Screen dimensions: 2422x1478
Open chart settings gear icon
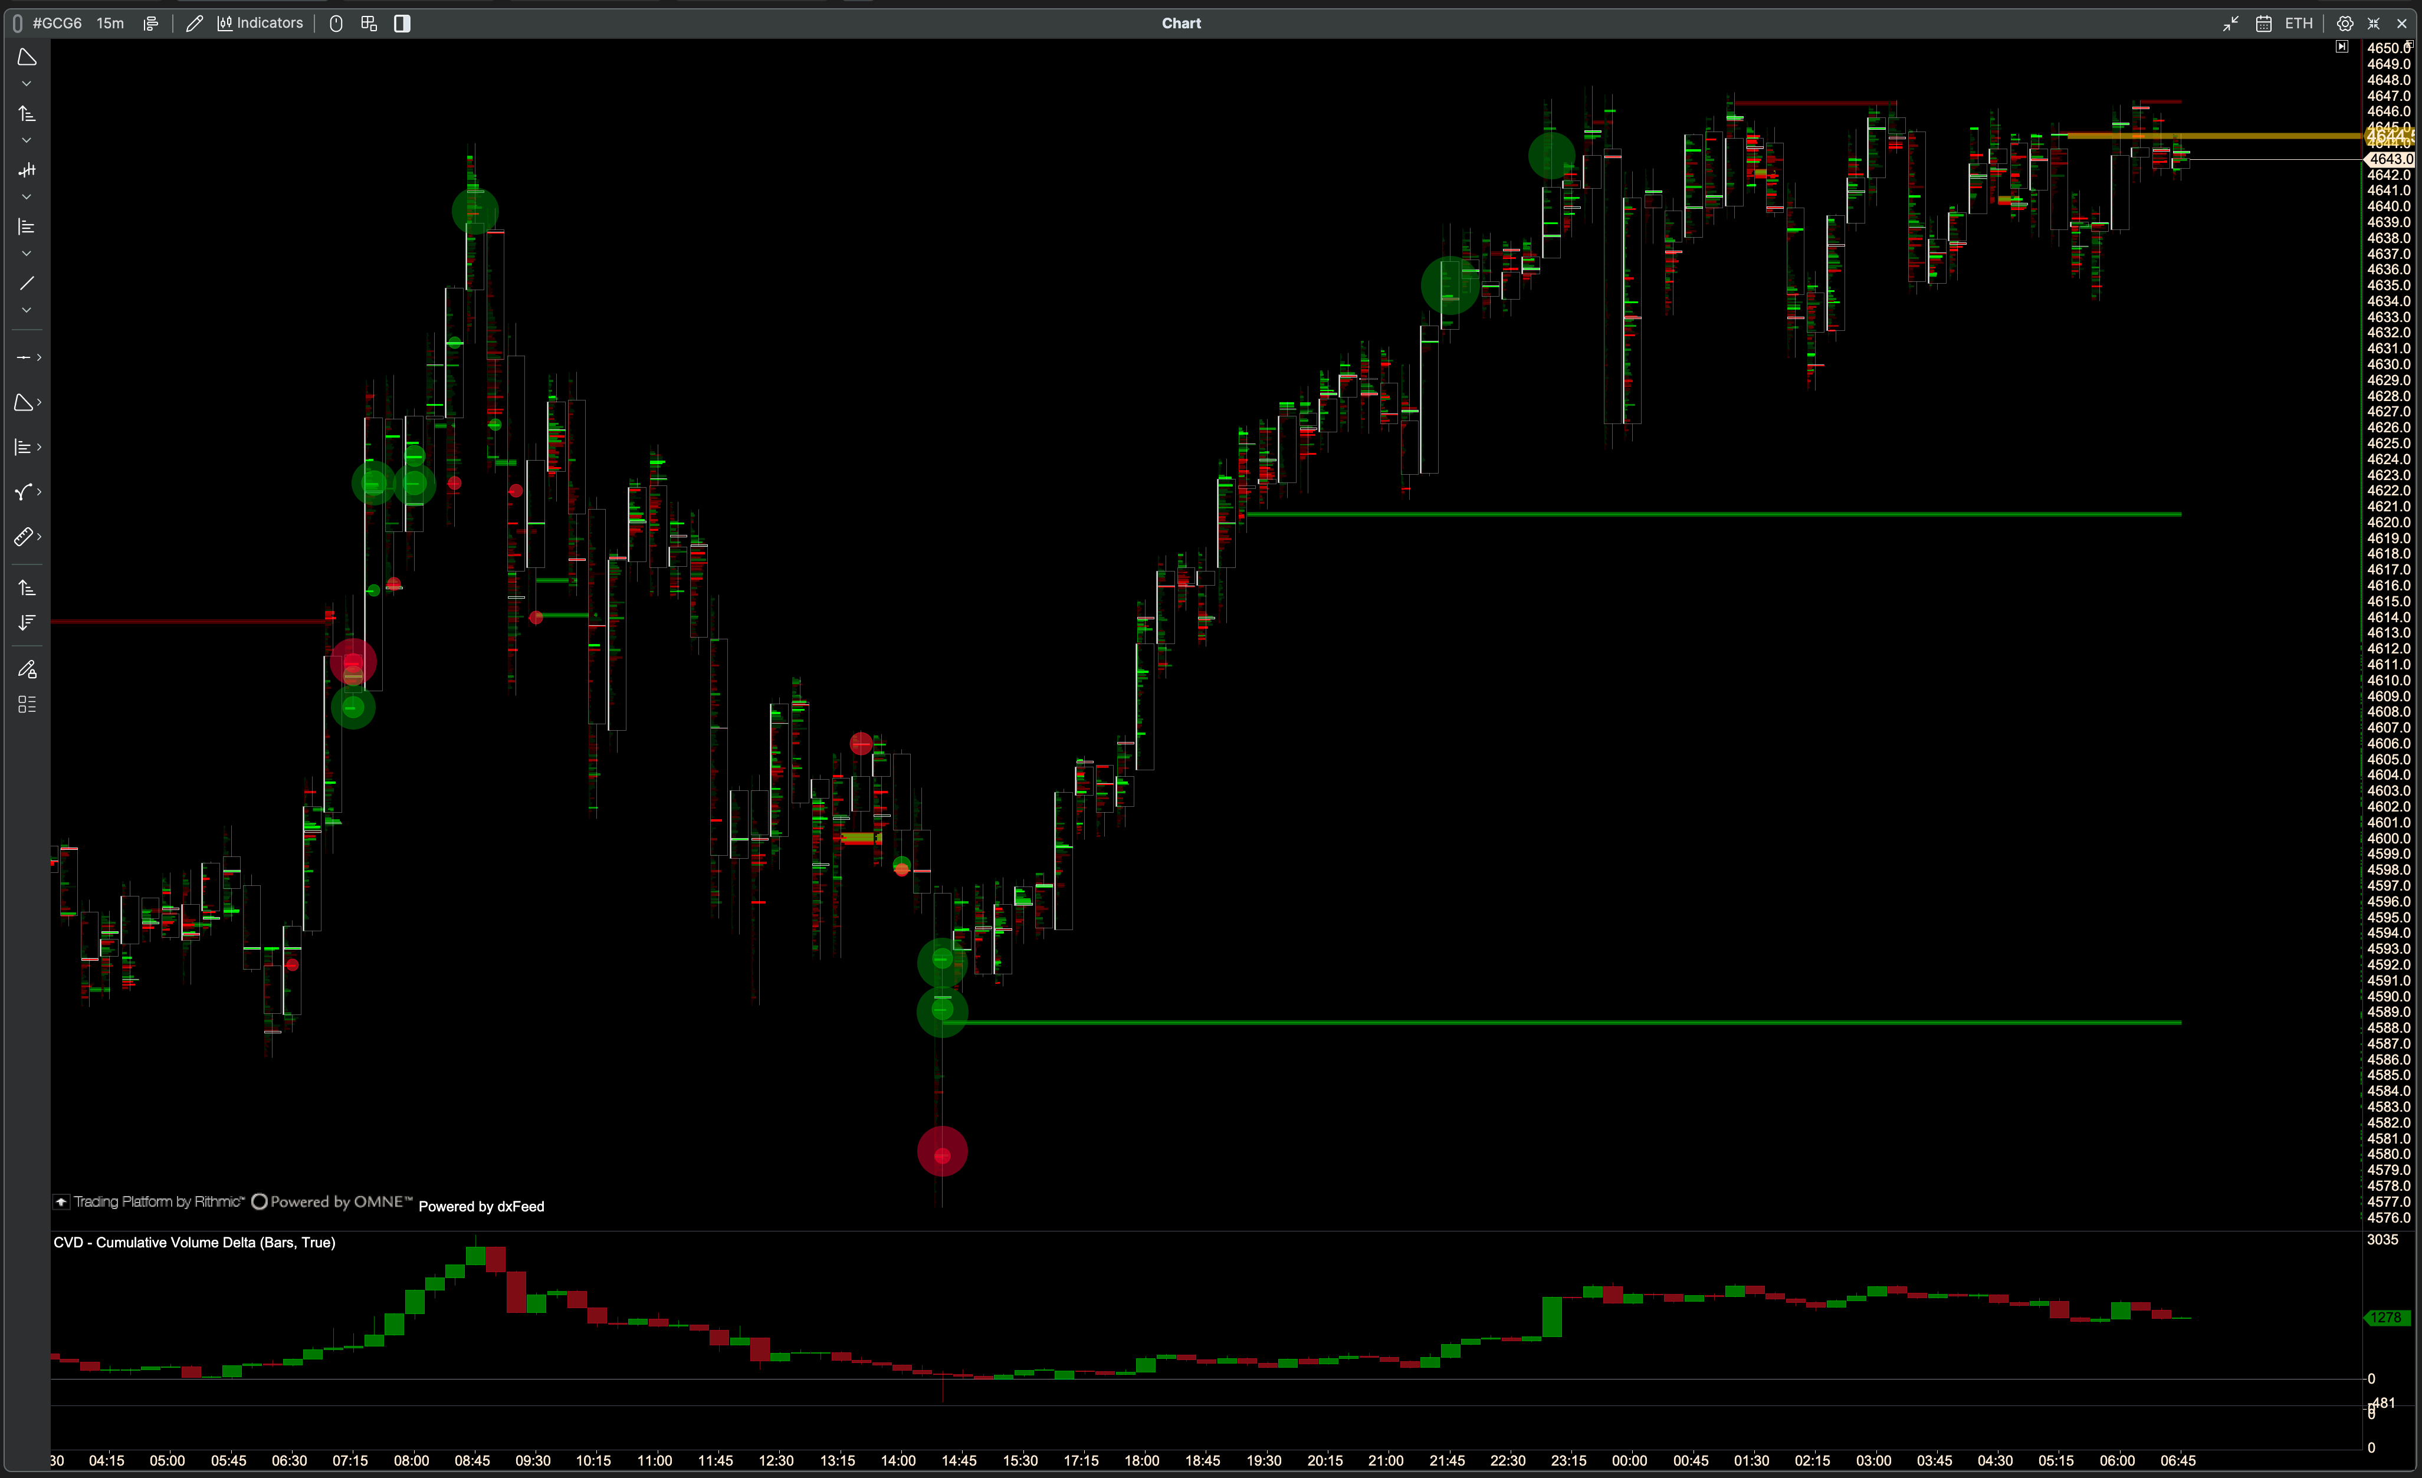click(x=2344, y=24)
